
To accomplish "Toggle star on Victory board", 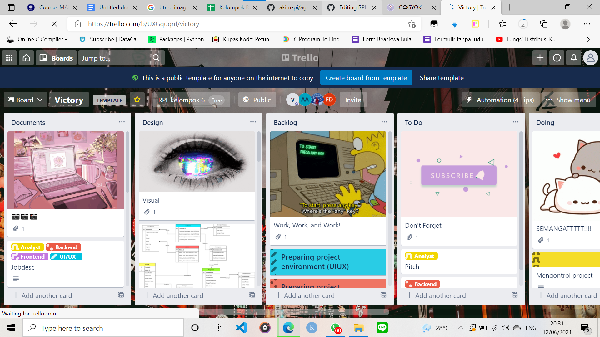I will [137, 100].
